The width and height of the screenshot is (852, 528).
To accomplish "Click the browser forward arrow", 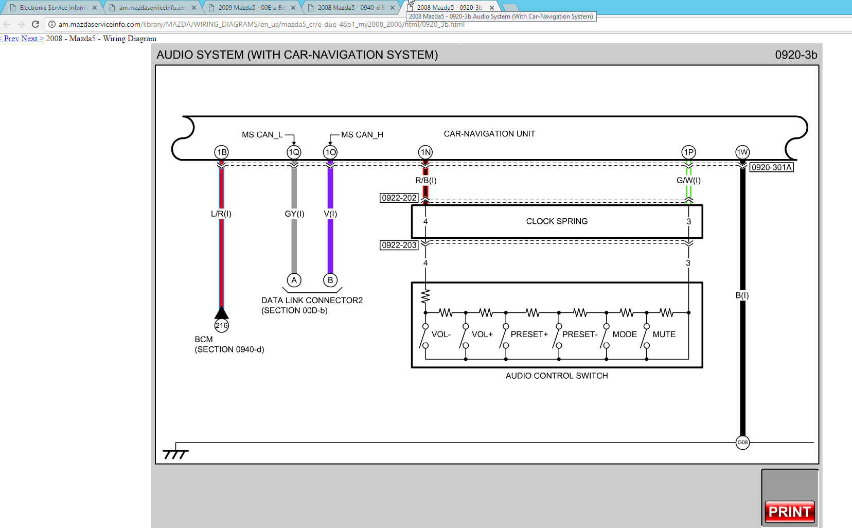I will click(x=21, y=24).
